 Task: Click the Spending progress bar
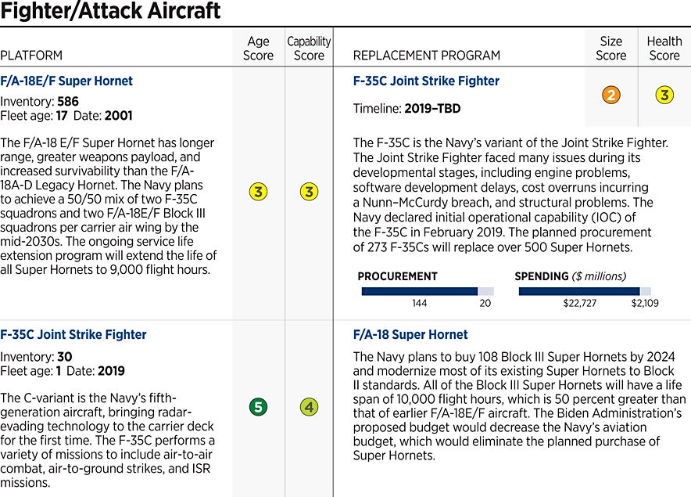pyautogui.click(x=584, y=291)
